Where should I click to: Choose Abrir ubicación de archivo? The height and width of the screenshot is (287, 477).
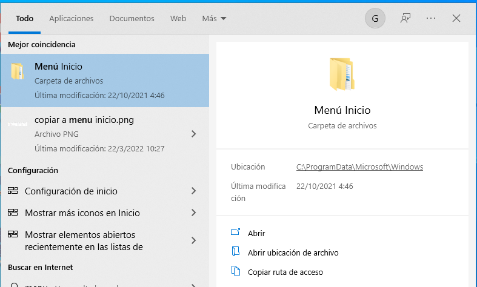click(x=293, y=252)
